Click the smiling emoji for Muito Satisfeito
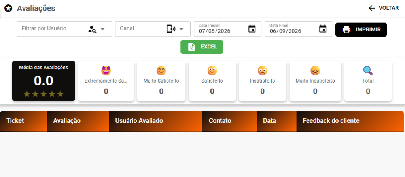 pyautogui.click(x=161, y=70)
